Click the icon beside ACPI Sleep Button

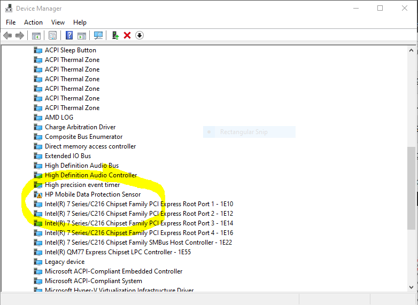pyautogui.click(x=38, y=50)
